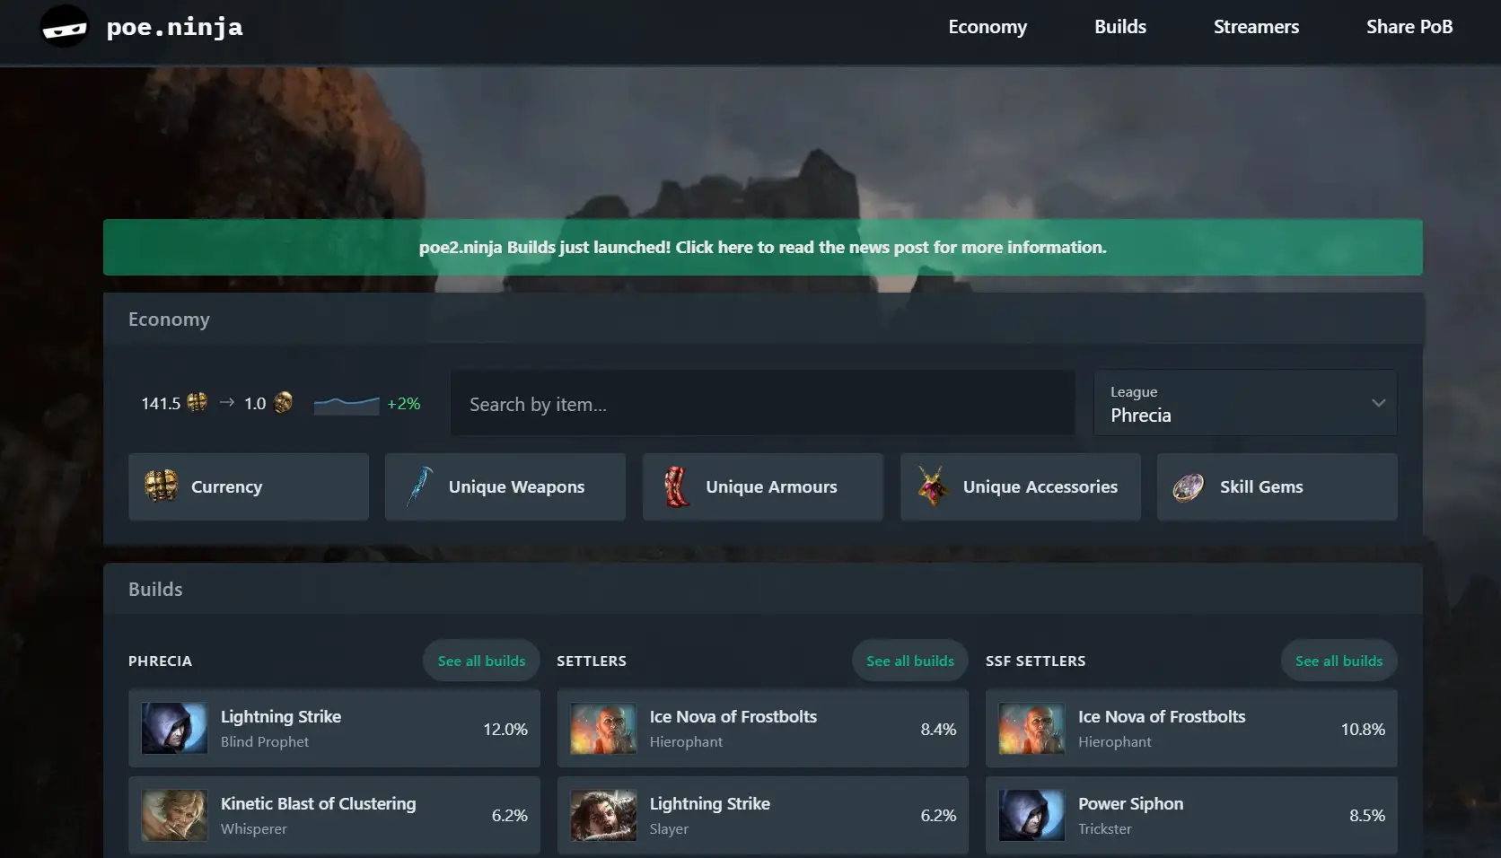Click the SSF SETTLERS league label
The width and height of the screenshot is (1501, 858).
tap(1035, 661)
